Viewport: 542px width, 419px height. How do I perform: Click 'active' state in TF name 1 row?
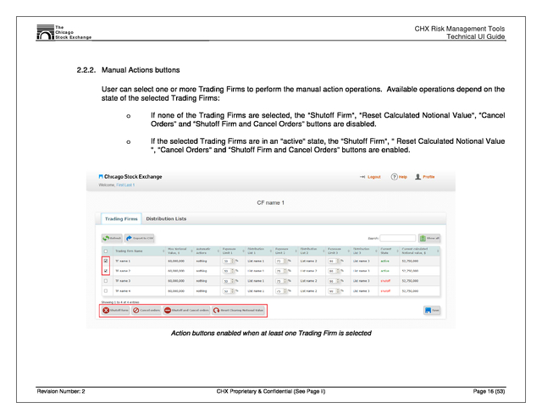384,262
